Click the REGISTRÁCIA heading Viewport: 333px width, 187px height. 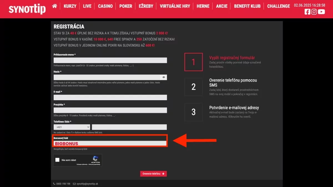coord(69,27)
